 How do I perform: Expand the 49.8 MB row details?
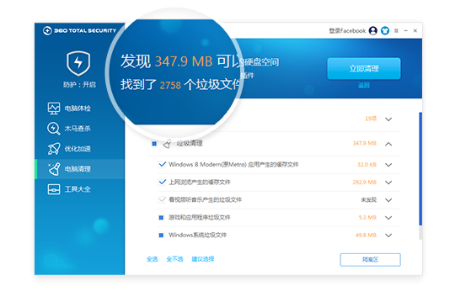point(388,236)
